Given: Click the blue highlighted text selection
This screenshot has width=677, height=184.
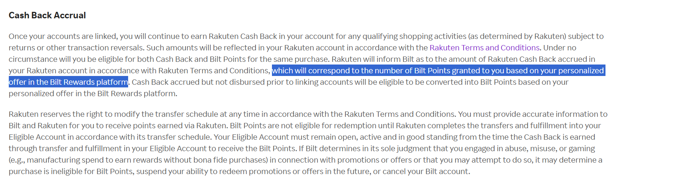Looking at the screenshot, I should (438, 71).
